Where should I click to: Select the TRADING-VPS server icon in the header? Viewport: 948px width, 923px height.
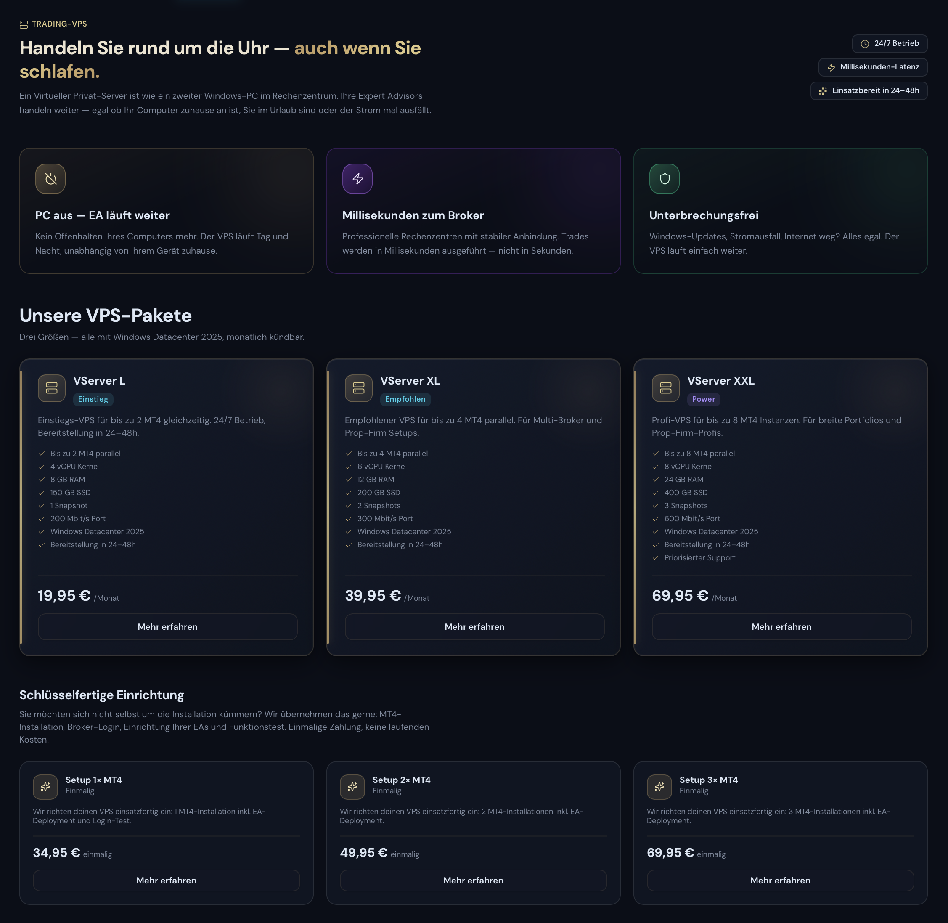click(23, 24)
